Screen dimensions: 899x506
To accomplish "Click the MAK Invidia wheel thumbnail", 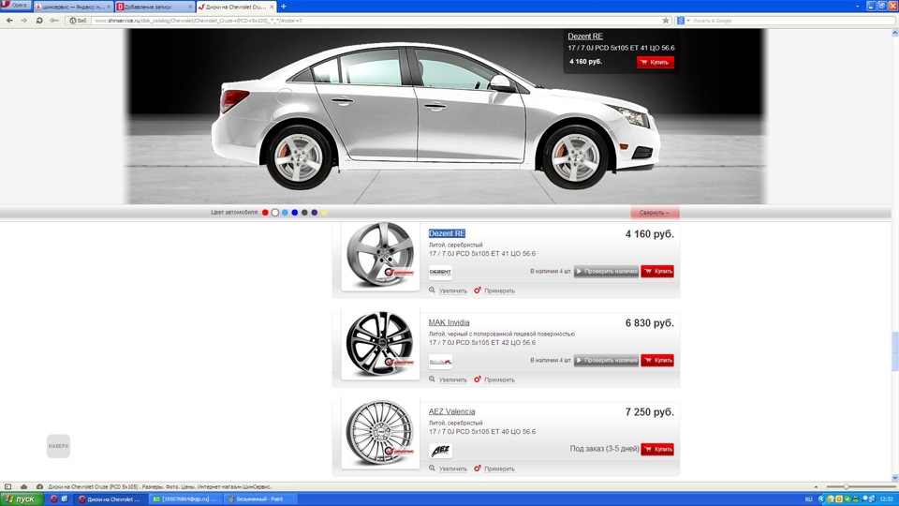I will [x=380, y=344].
